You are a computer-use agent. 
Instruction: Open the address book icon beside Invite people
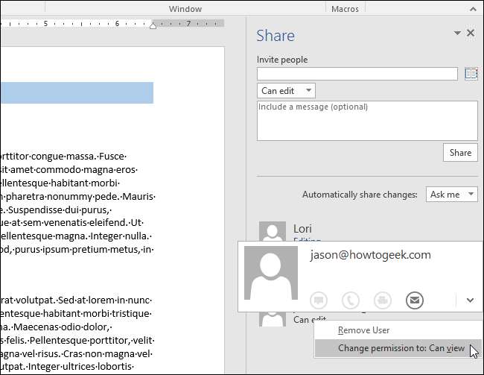[x=471, y=73]
